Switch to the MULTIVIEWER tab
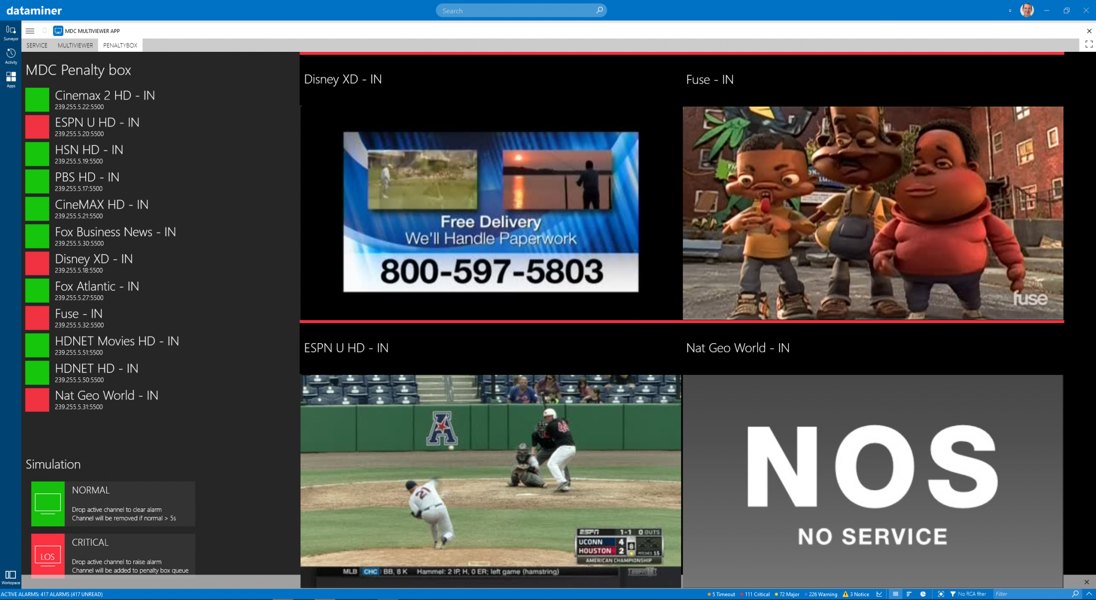 tap(75, 45)
